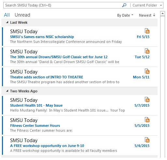Image resolution: width=167 pixels, height=160 pixels.
Task: Click the 'Fri 5/15' date
Action: (143, 37)
